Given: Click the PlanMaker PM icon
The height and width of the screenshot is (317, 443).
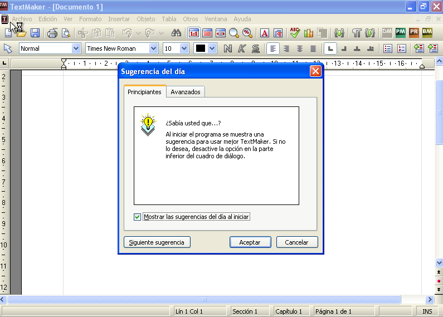Looking at the screenshot, I should click(400, 33).
